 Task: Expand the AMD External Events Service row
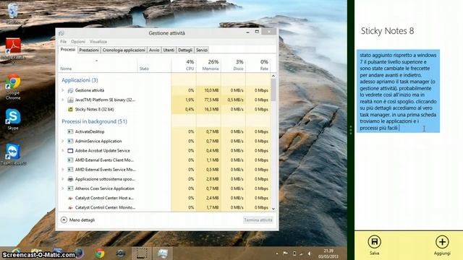pyautogui.click(x=63, y=170)
